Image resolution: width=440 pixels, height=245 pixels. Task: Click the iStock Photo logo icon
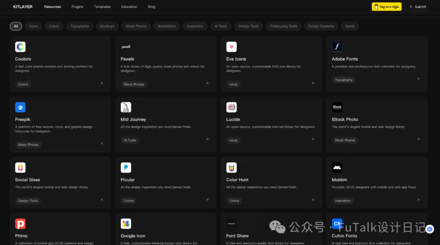[x=337, y=107]
